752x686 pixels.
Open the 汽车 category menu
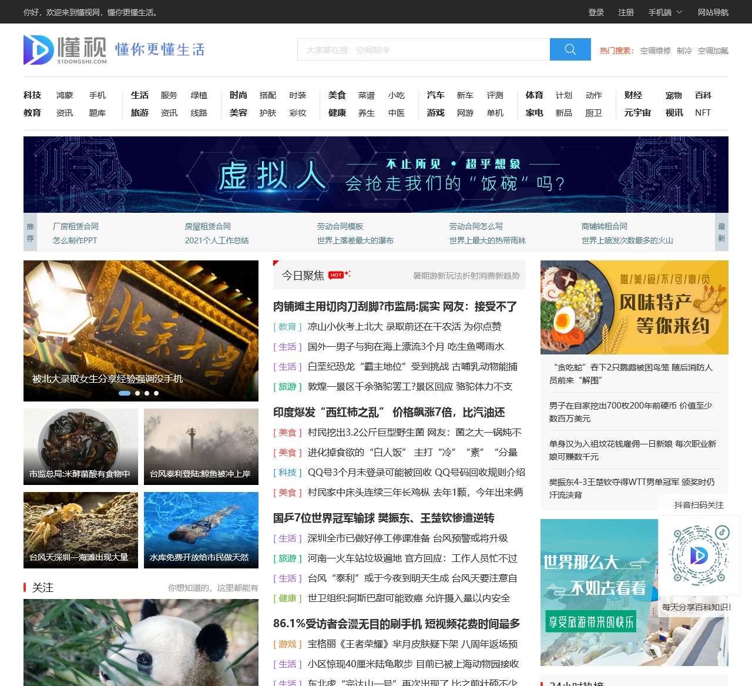(436, 95)
